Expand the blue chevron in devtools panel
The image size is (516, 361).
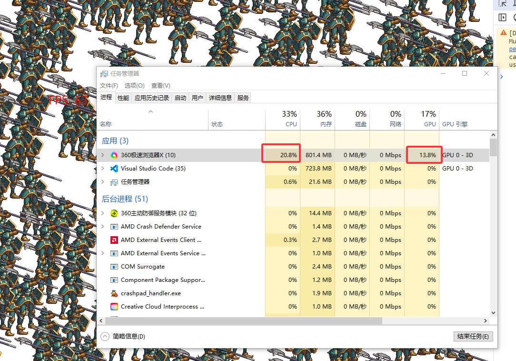point(502,77)
